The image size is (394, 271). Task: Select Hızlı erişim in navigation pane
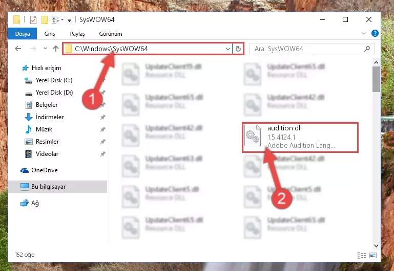[x=42, y=68]
